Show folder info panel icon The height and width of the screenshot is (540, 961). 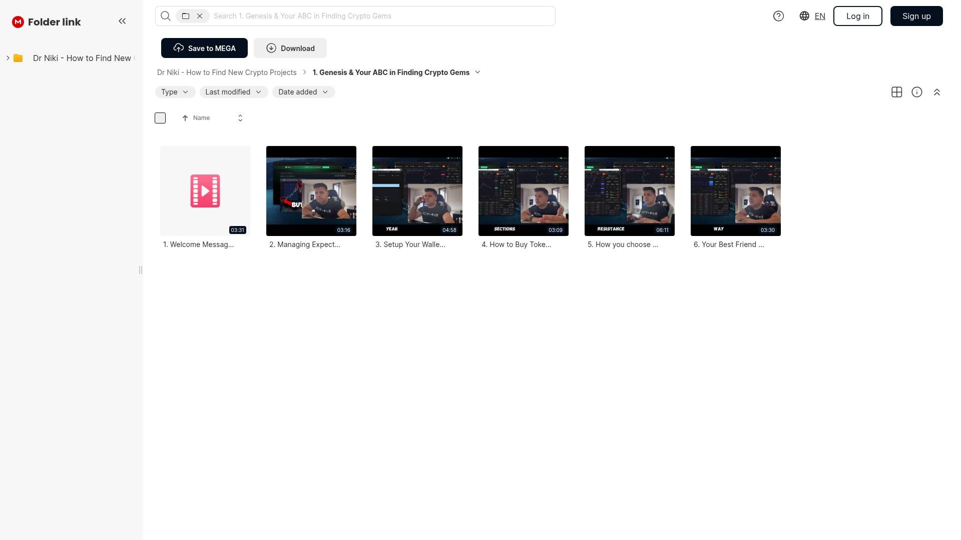pyautogui.click(x=916, y=92)
